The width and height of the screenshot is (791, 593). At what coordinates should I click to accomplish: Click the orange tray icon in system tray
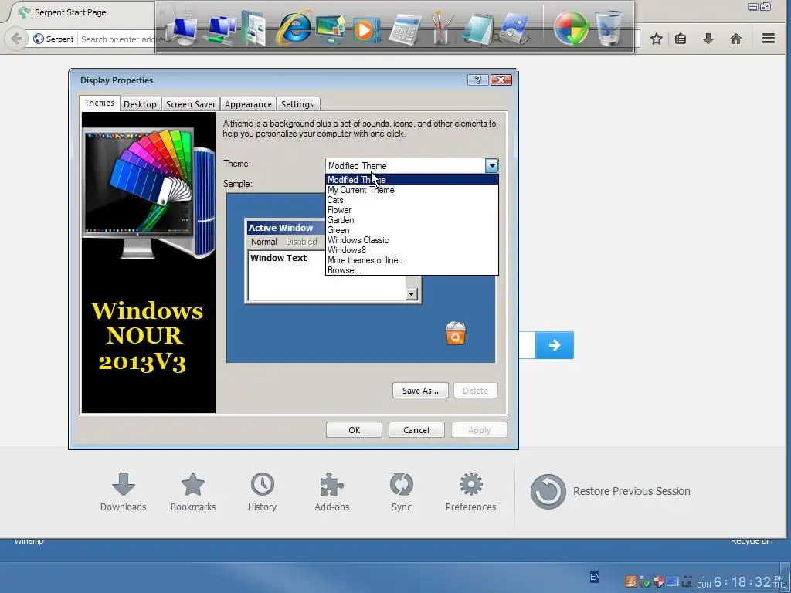[x=630, y=581]
